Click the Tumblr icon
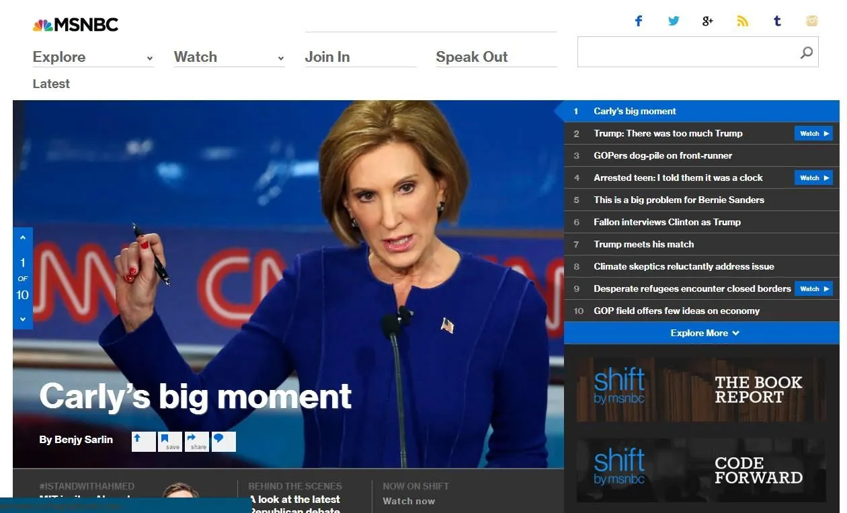The height and width of the screenshot is (513, 847). (777, 21)
